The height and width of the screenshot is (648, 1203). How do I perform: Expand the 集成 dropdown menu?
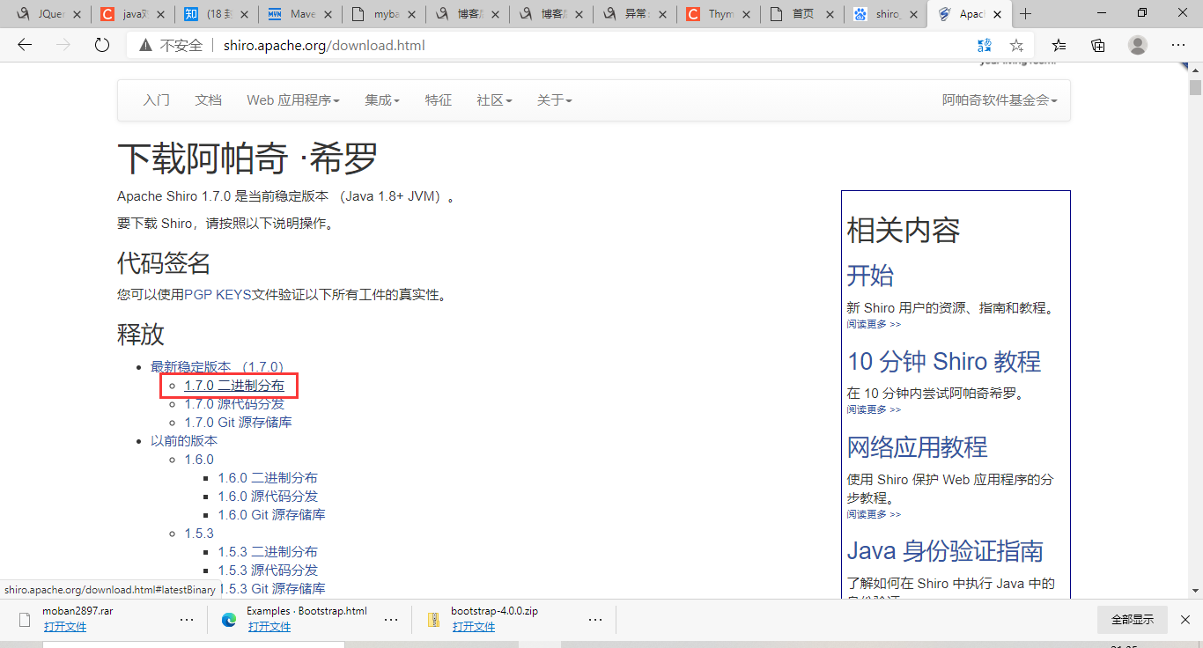(x=382, y=100)
